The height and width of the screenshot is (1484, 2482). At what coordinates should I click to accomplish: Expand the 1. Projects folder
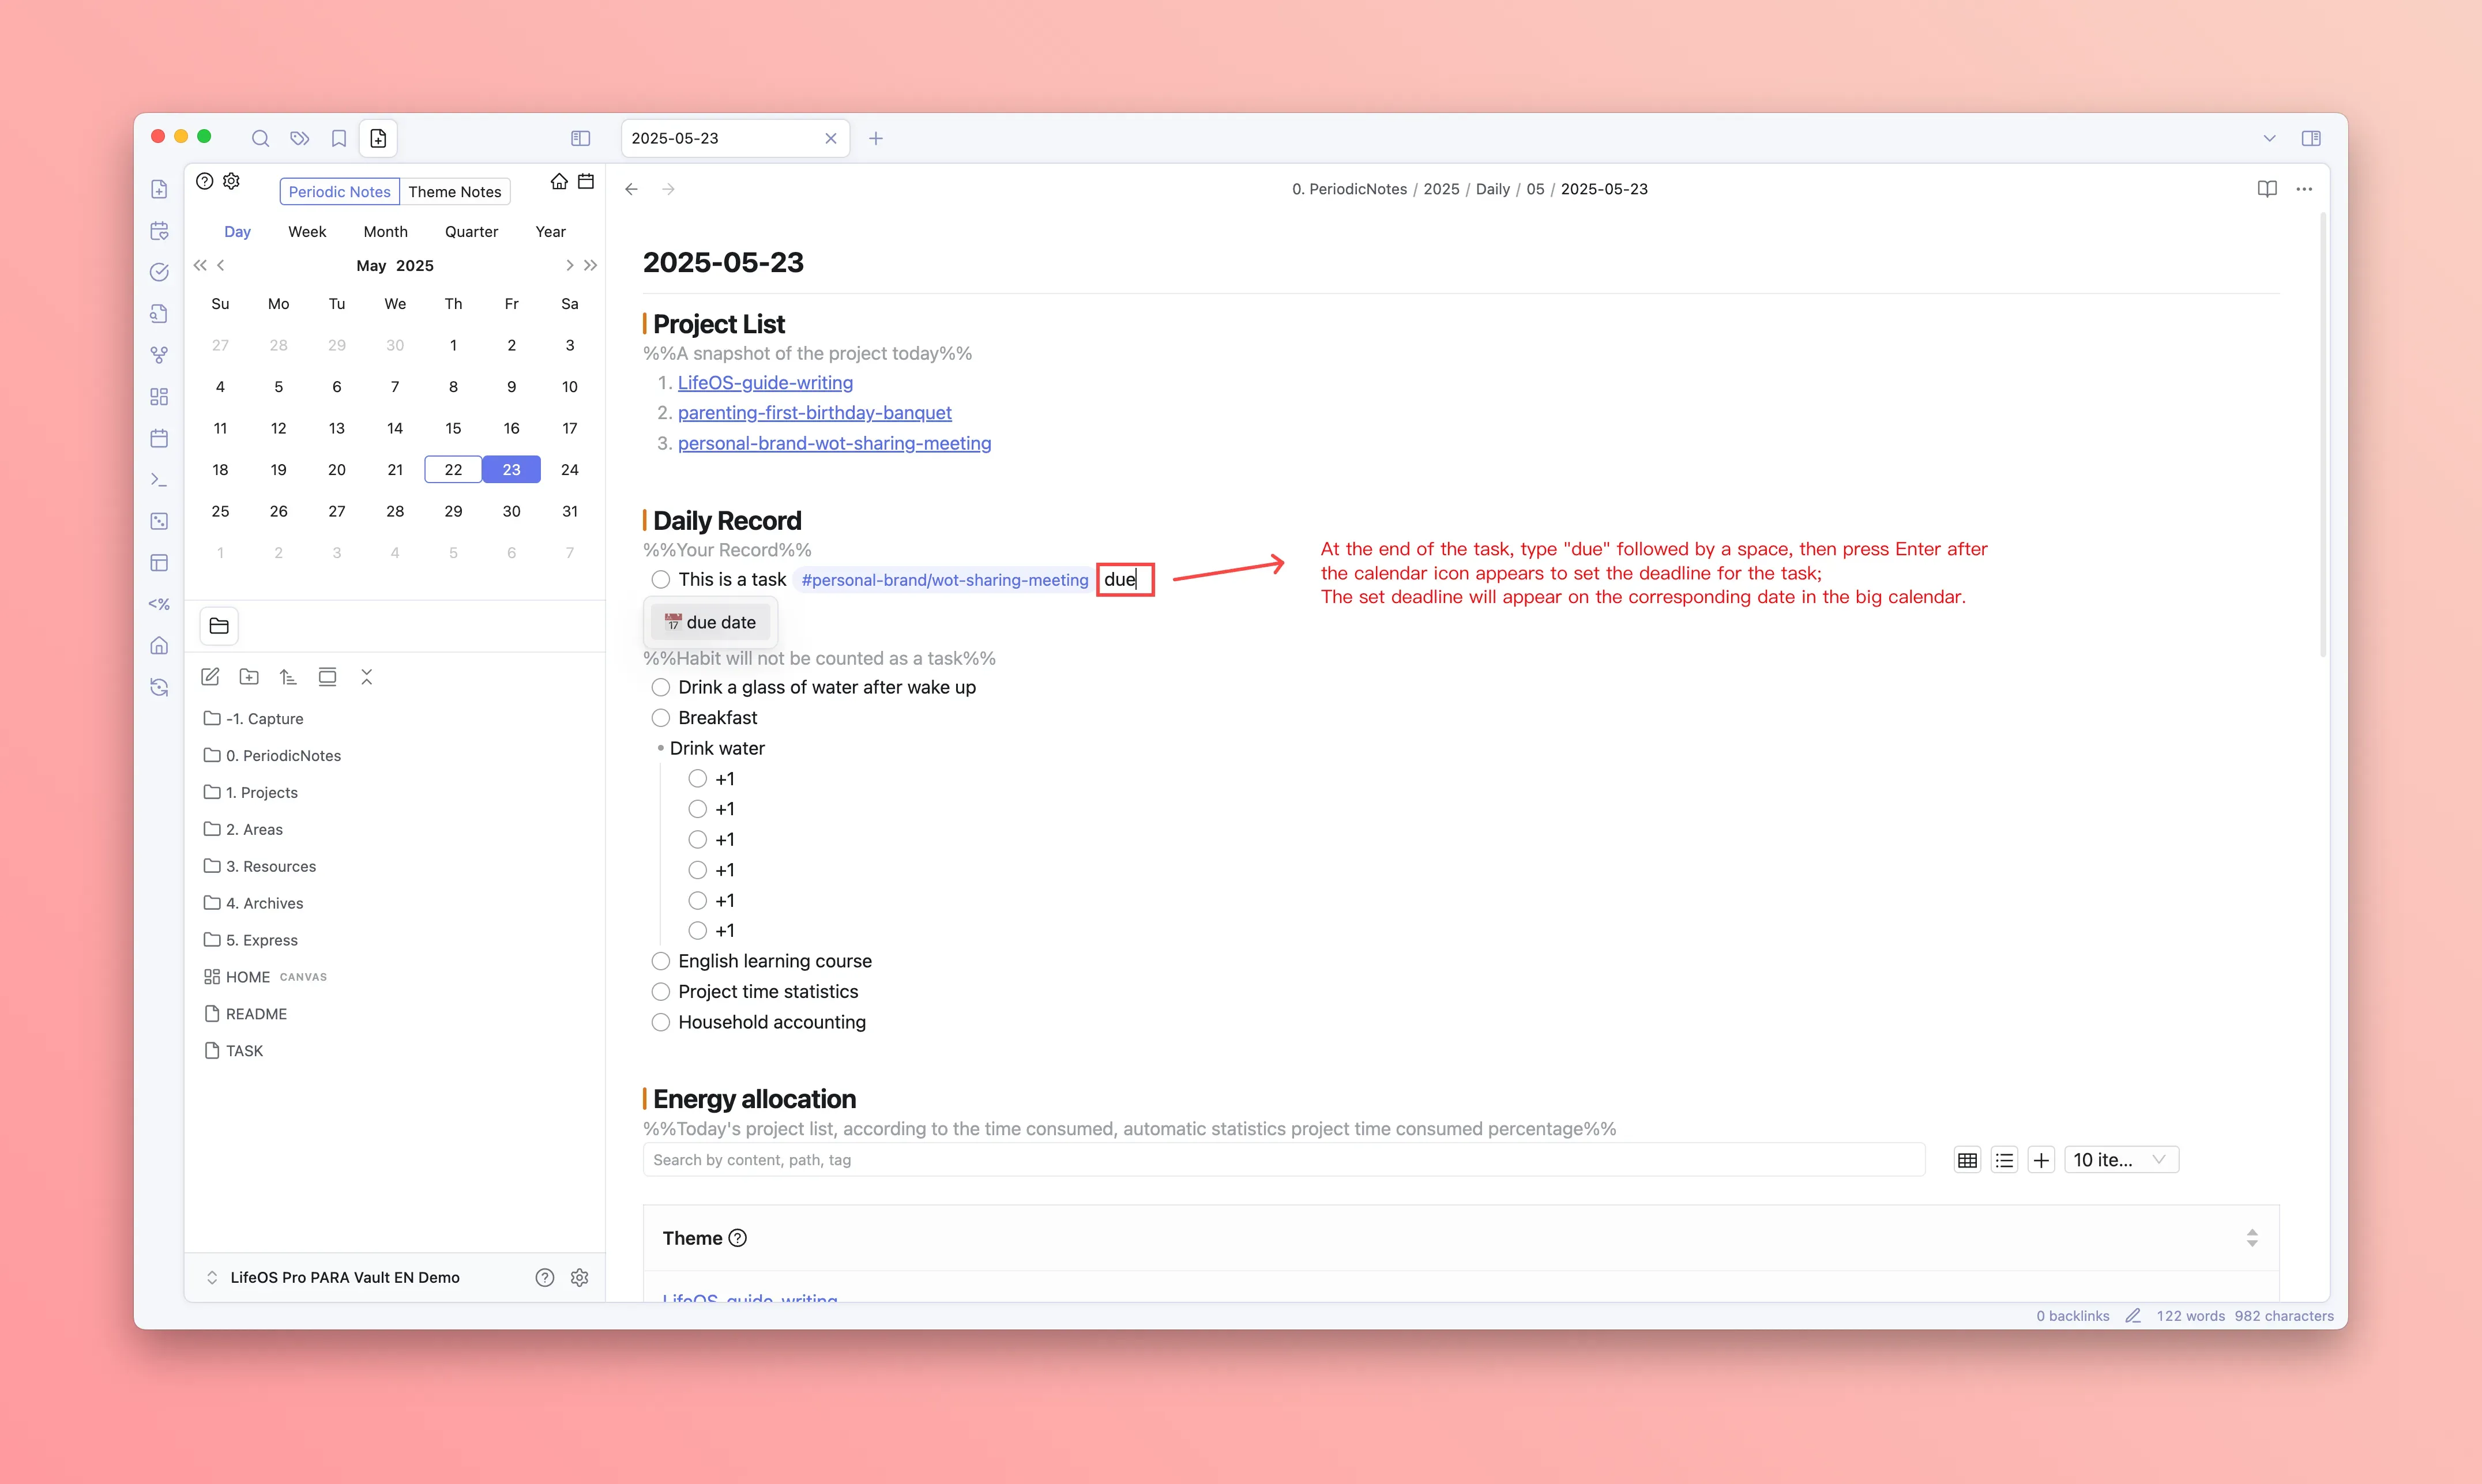tap(261, 792)
